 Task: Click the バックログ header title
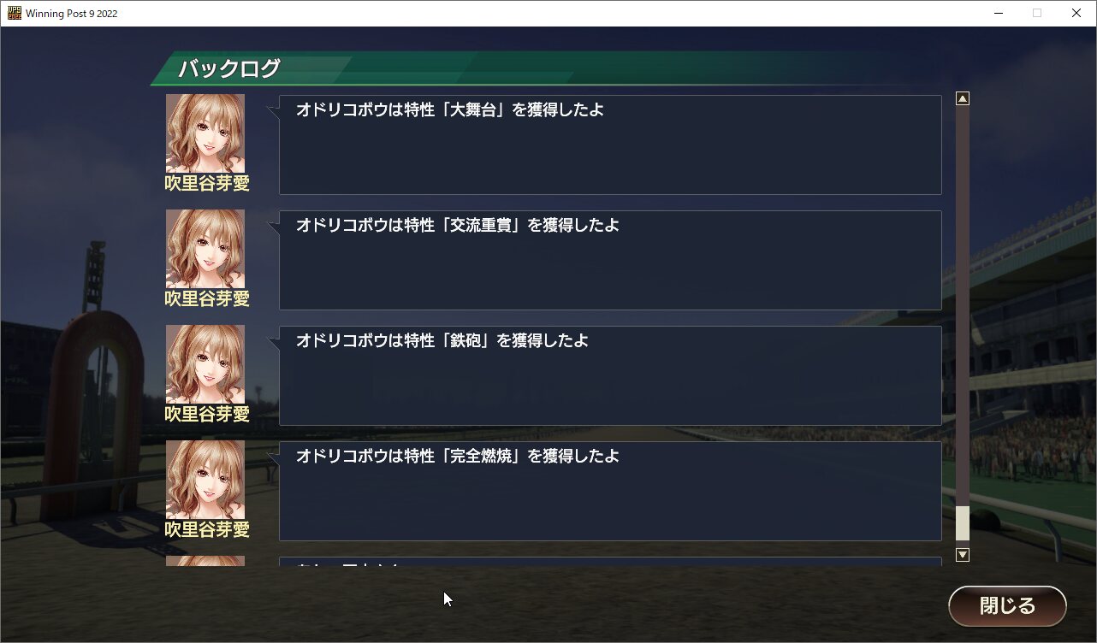(229, 68)
